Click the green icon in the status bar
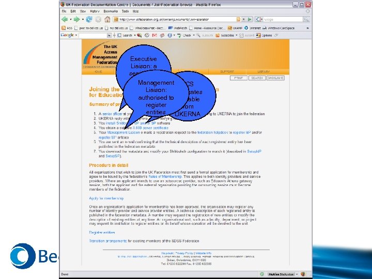 click(x=262, y=274)
